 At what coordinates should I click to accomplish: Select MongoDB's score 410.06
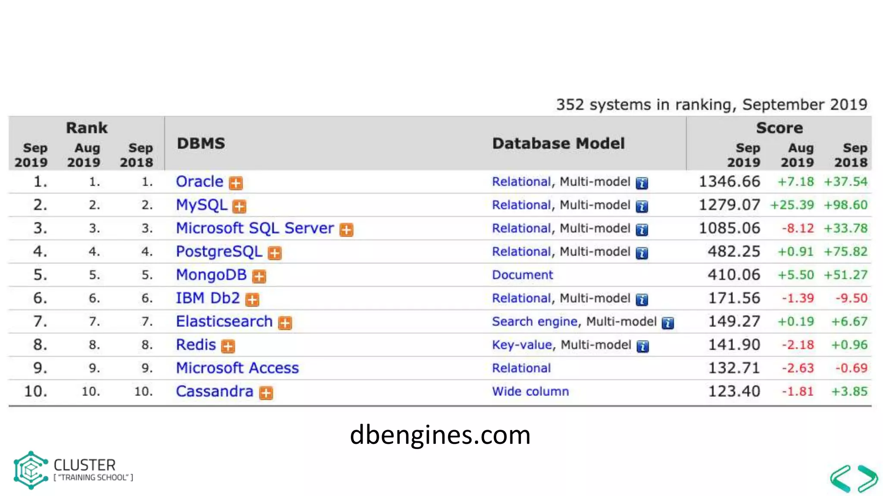(x=734, y=275)
